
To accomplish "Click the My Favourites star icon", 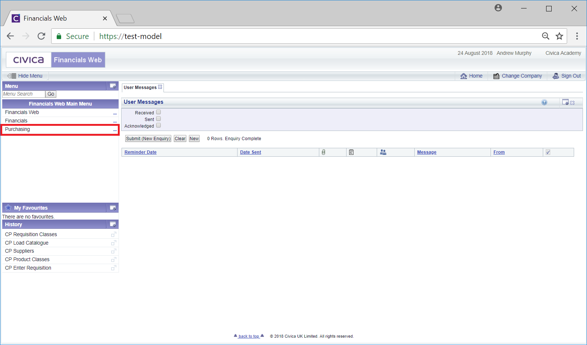I will point(8,207).
